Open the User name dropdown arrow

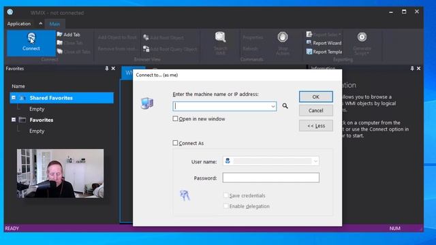[x=315, y=161]
